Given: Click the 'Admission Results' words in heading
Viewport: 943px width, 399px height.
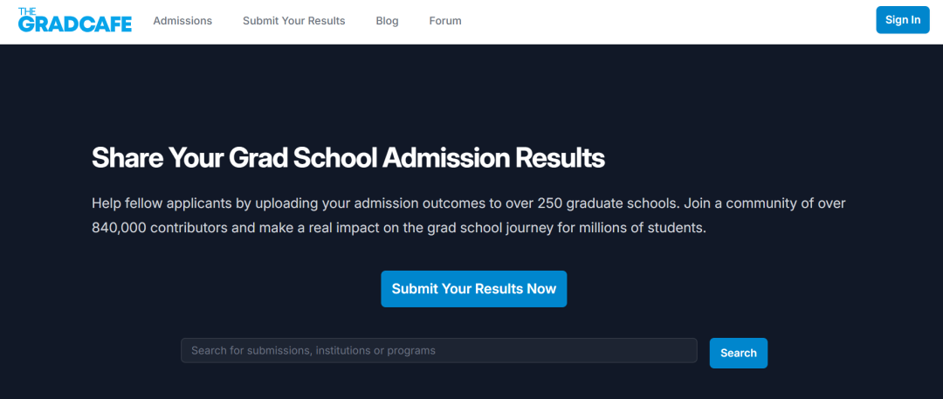Looking at the screenshot, I should [493, 158].
